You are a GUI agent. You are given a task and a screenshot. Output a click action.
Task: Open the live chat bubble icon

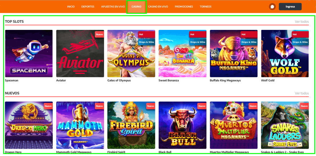pyautogui.click(x=272, y=7)
